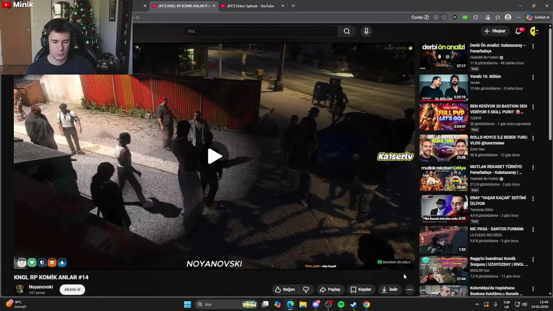The width and height of the screenshot is (553, 311).
Task: Open more actions ellipsis below the video
Action: pyautogui.click(x=410, y=289)
